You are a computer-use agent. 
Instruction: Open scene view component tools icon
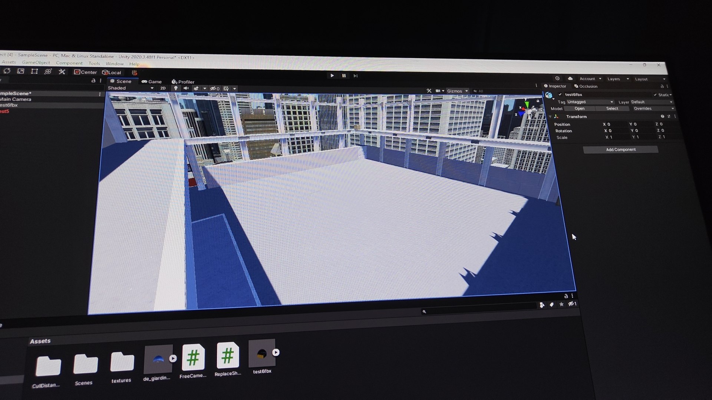pyautogui.click(x=429, y=91)
